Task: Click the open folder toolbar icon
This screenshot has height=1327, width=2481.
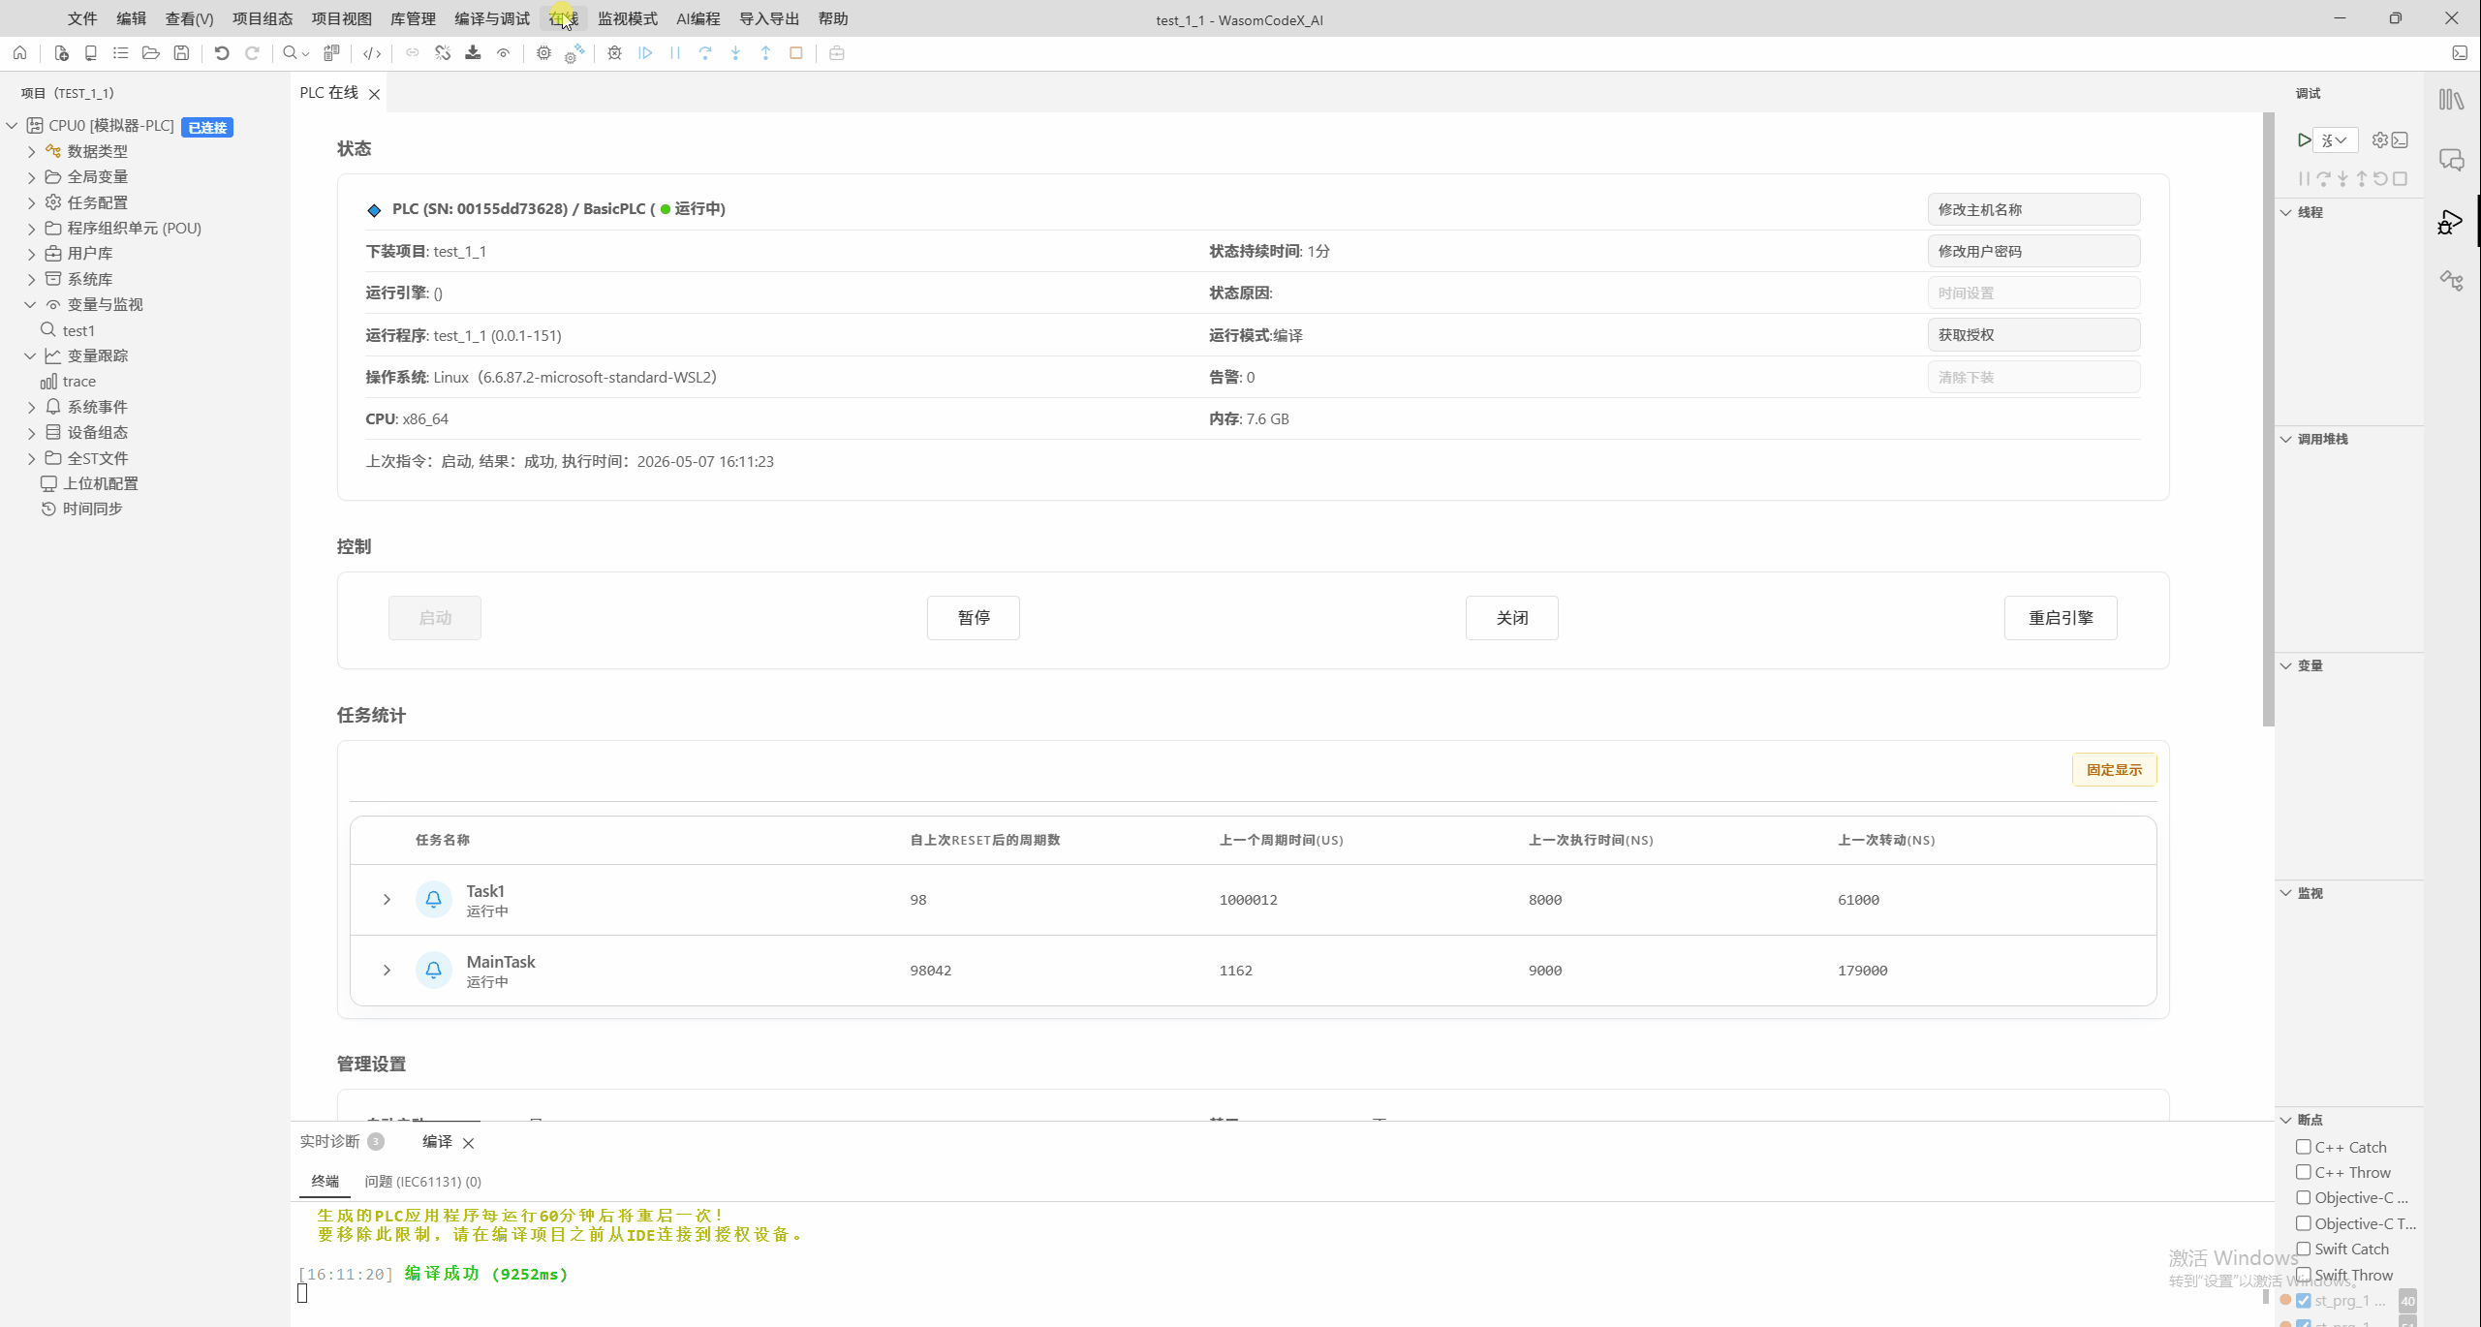Action: click(x=150, y=53)
